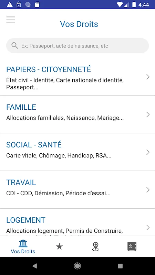Open the safe vault icon tab
The image size is (155, 275).
[x=132, y=246]
